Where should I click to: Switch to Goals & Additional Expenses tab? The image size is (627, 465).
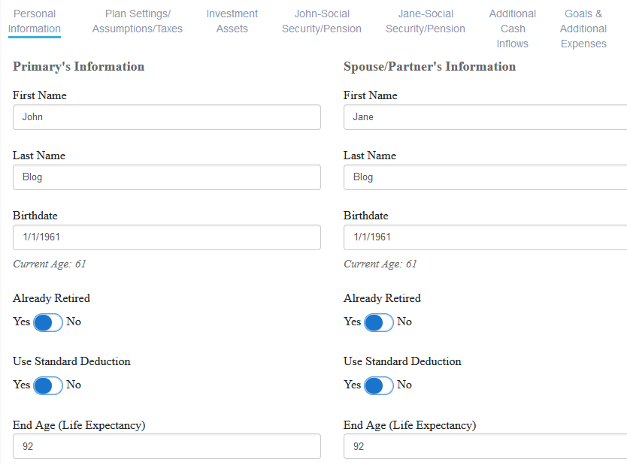coord(583,29)
